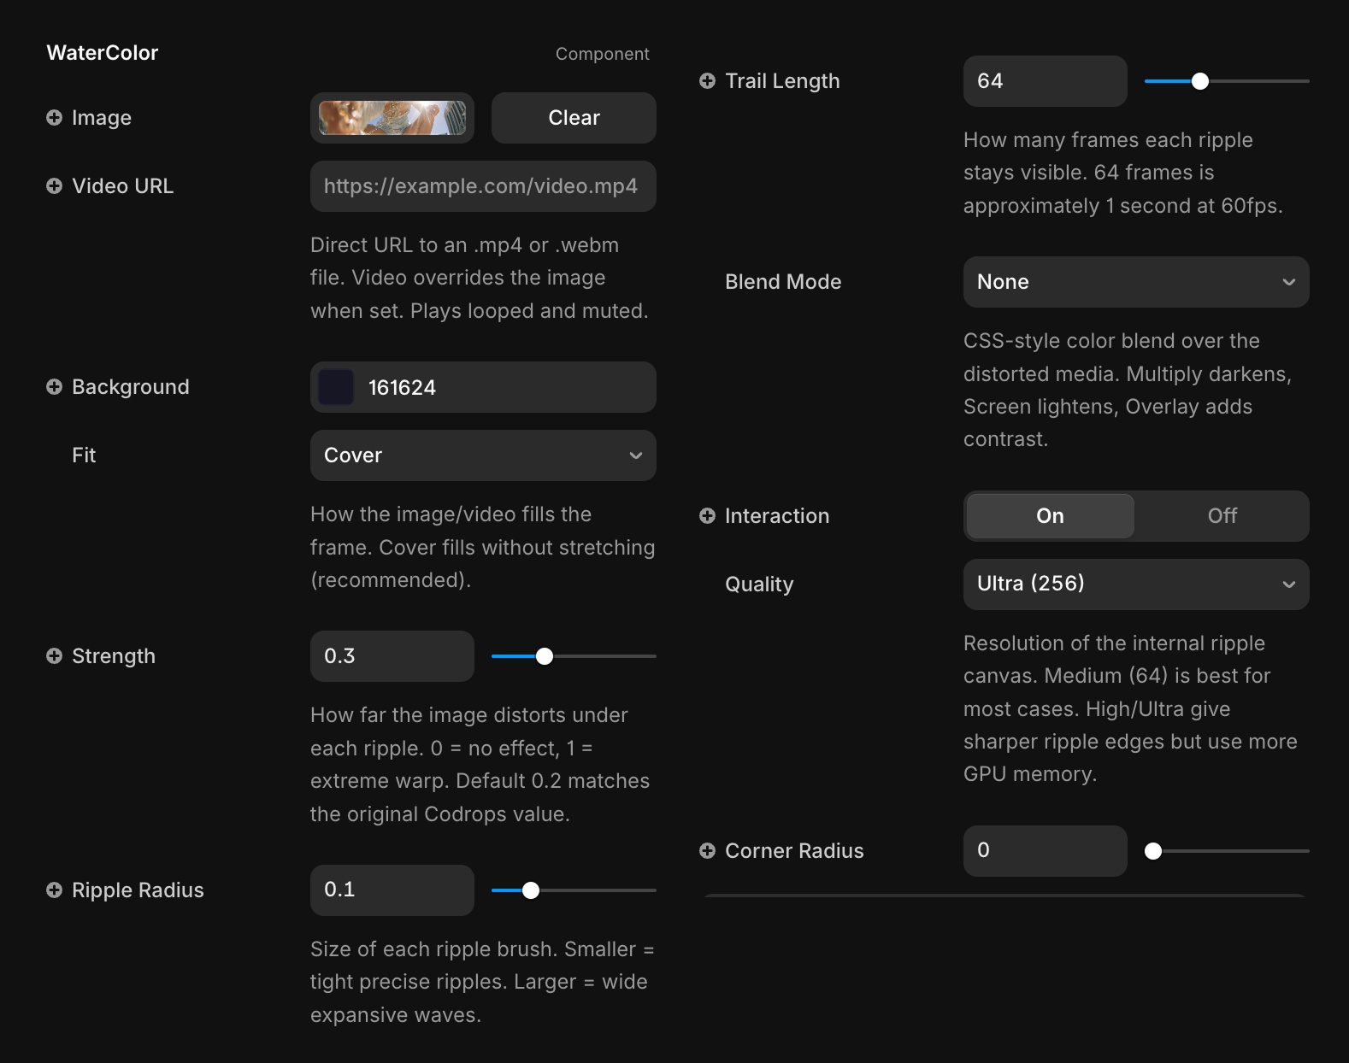This screenshot has height=1063, width=1349.
Task: Click the plus icon next to Trail Length
Action: [x=707, y=81]
